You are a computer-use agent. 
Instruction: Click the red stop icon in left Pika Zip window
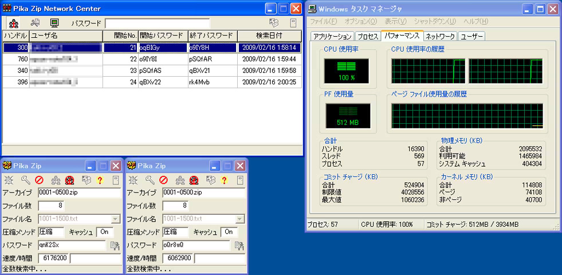tap(39, 180)
